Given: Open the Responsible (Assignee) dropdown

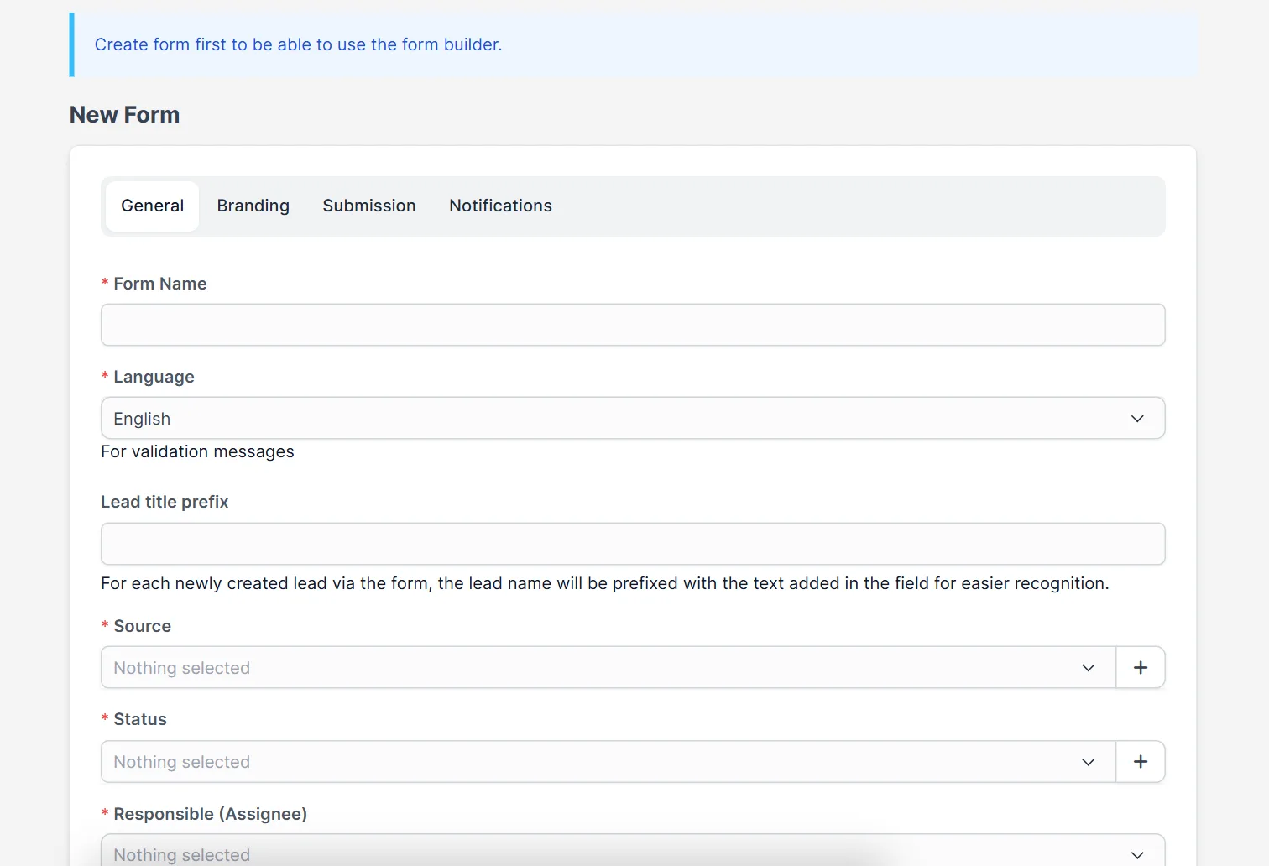Looking at the screenshot, I should click(x=633, y=851).
